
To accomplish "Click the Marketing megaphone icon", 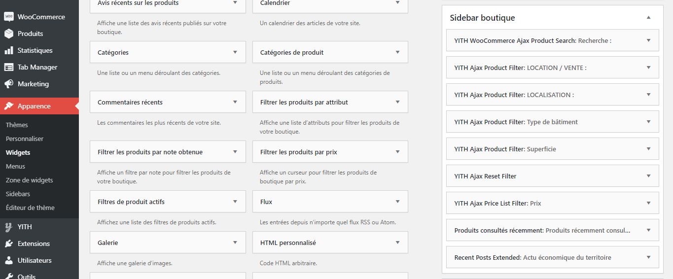I will coord(9,84).
